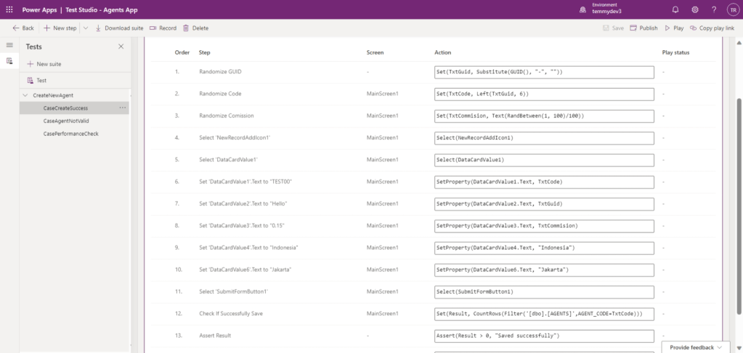Download suite file
This screenshot has height=353, width=743.
[119, 28]
